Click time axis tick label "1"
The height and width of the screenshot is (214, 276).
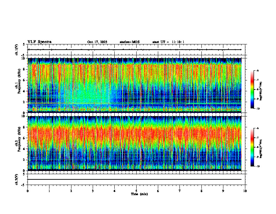[49, 191]
